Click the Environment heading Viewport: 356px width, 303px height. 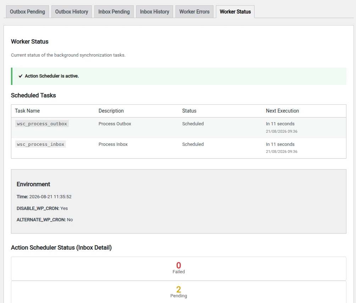tap(33, 184)
